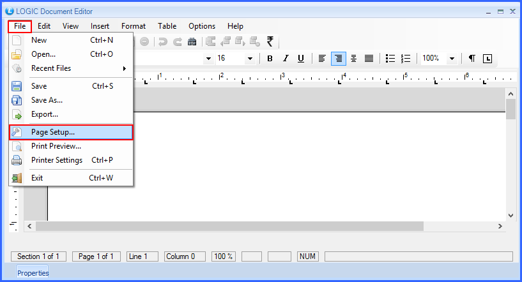Viewport: 522px width, 282px height.
Task: Open Find with binoculars icon
Action: click(x=192, y=41)
